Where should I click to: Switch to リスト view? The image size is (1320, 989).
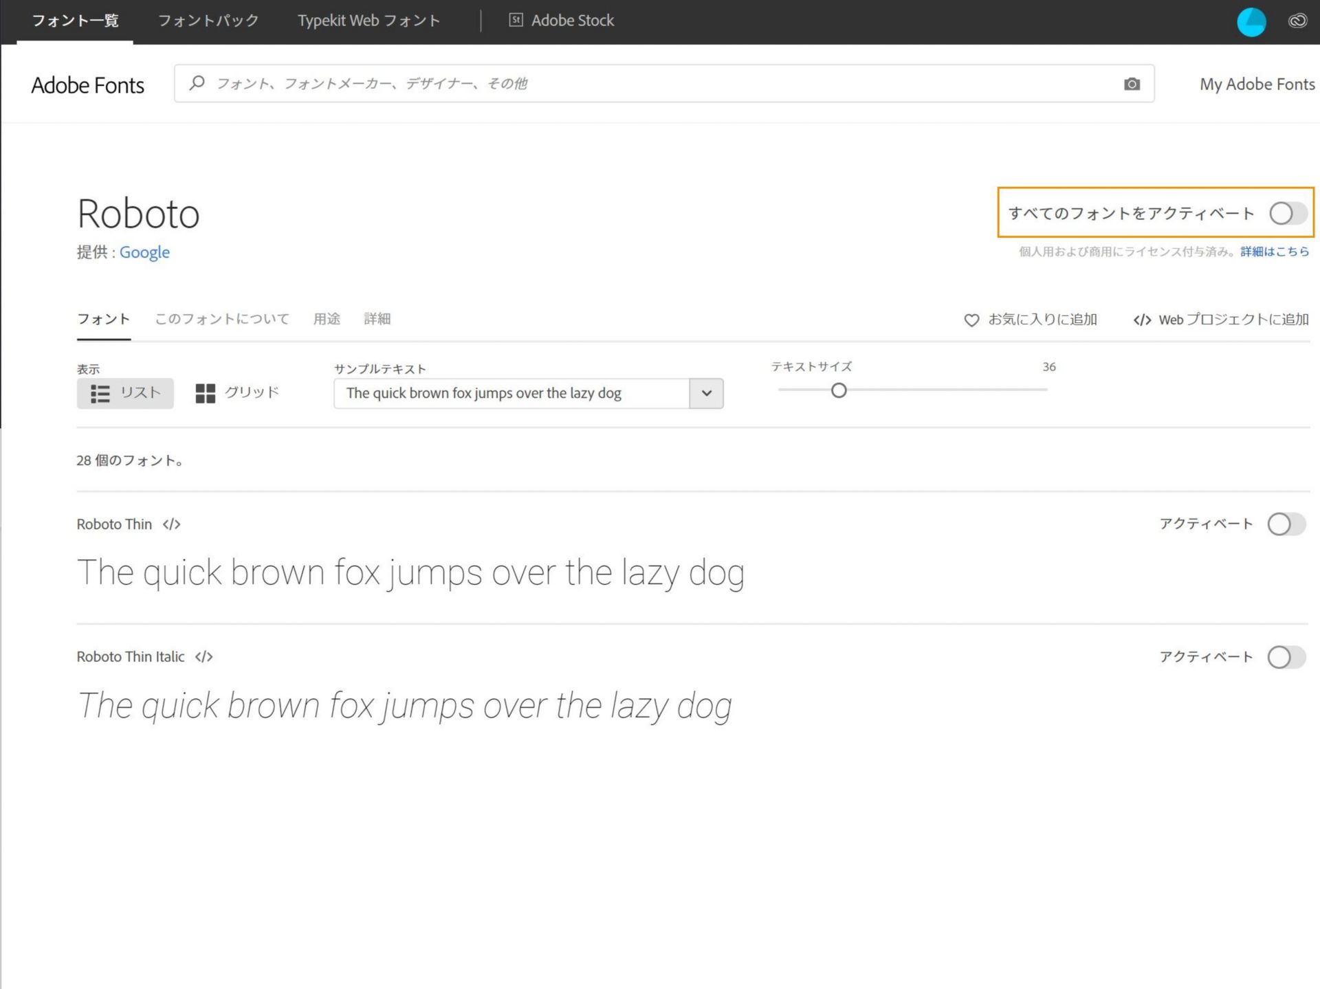[125, 394]
